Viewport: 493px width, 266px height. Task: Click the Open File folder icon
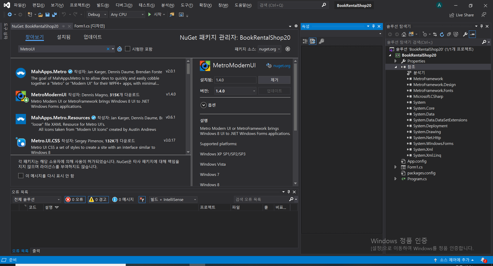coord(40,15)
